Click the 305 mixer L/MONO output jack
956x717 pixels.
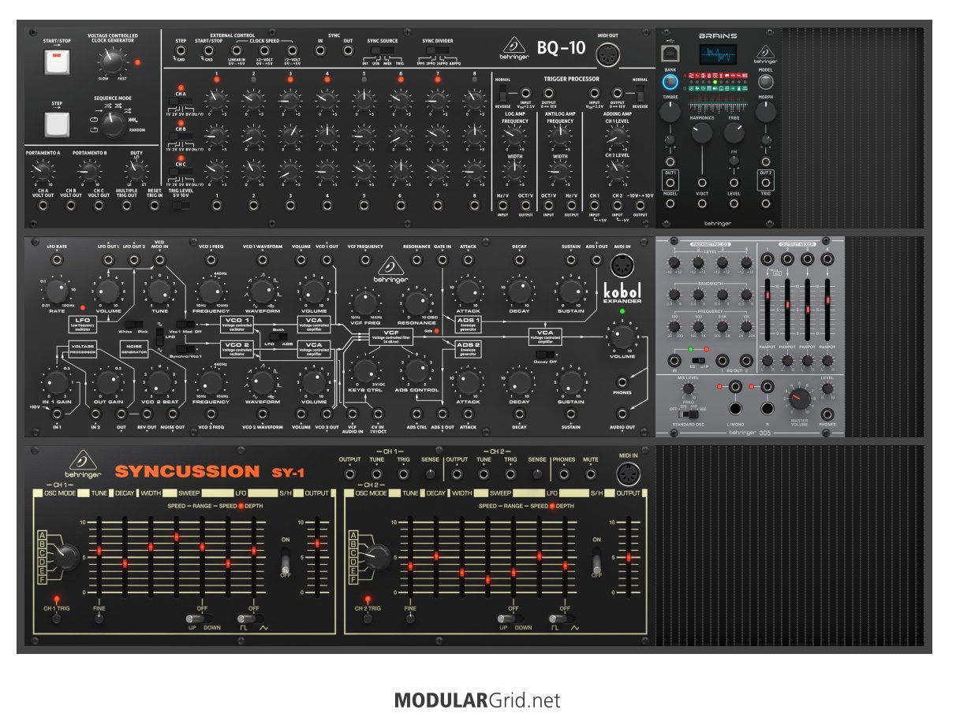[736, 408]
